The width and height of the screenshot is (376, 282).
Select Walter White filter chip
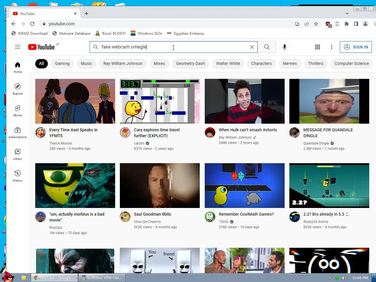pyautogui.click(x=228, y=63)
